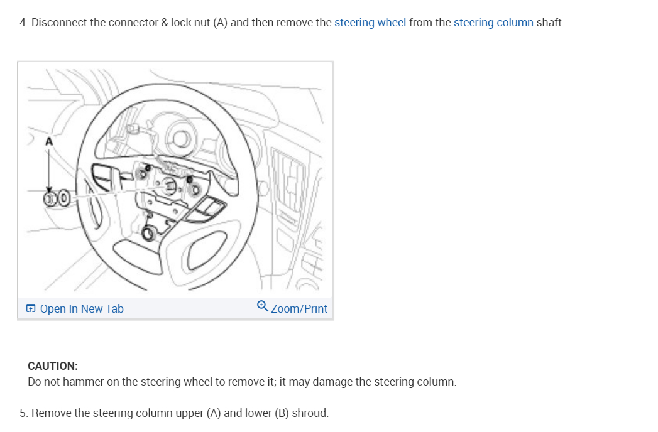This screenshot has width=658, height=432.
Task: Open the steering wheel diagram image
Action: click(x=175, y=180)
